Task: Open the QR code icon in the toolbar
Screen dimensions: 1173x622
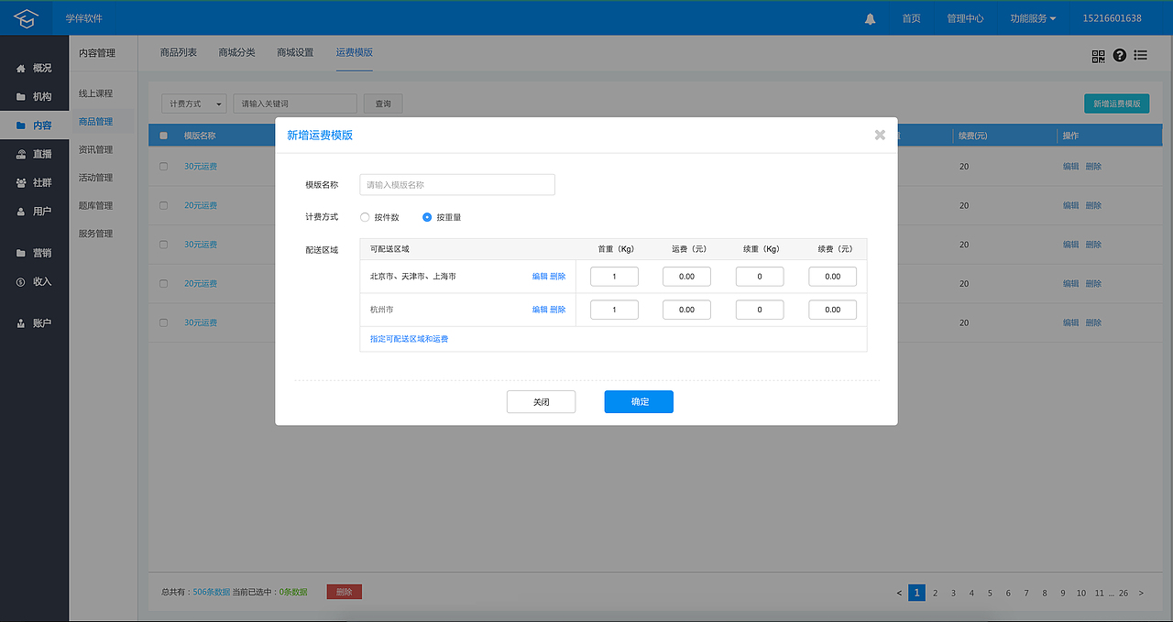Action: 1097,56
